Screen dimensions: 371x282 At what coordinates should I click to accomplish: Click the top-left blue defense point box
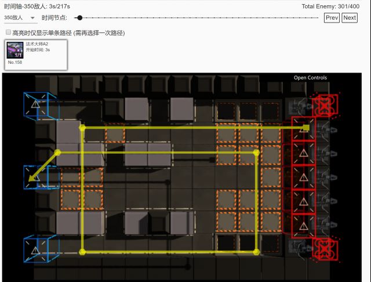[x=35, y=104]
